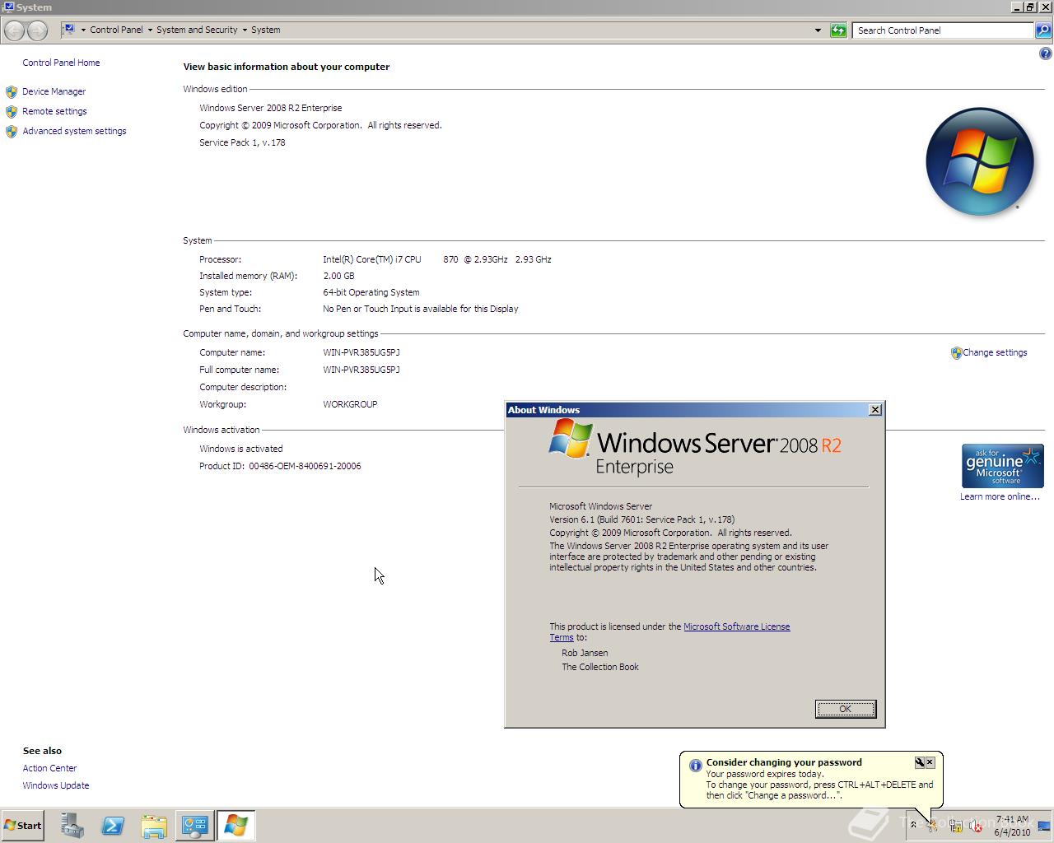Image resolution: width=1054 pixels, height=843 pixels.
Task: Click the Control Panel breadcrumb
Action: tap(116, 30)
